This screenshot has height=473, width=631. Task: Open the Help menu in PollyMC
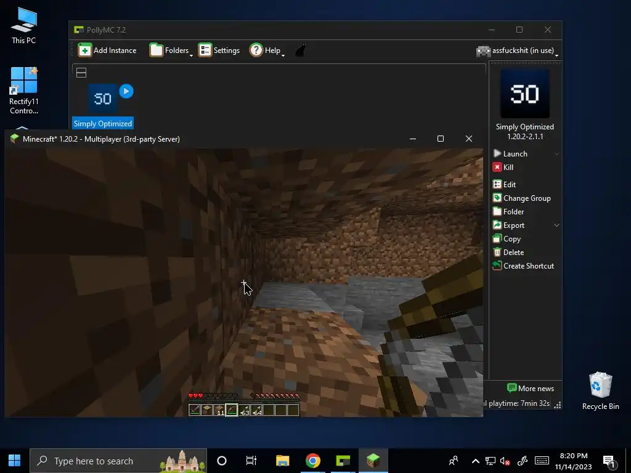pyautogui.click(x=267, y=51)
